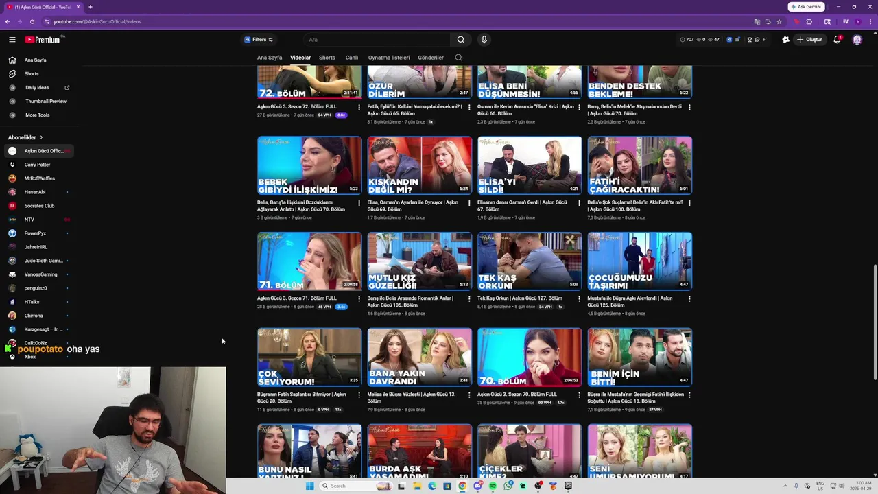Open Thumbnail Preview tool in sidebar
This screenshot has width=878, height=494.
coord(38,102)
